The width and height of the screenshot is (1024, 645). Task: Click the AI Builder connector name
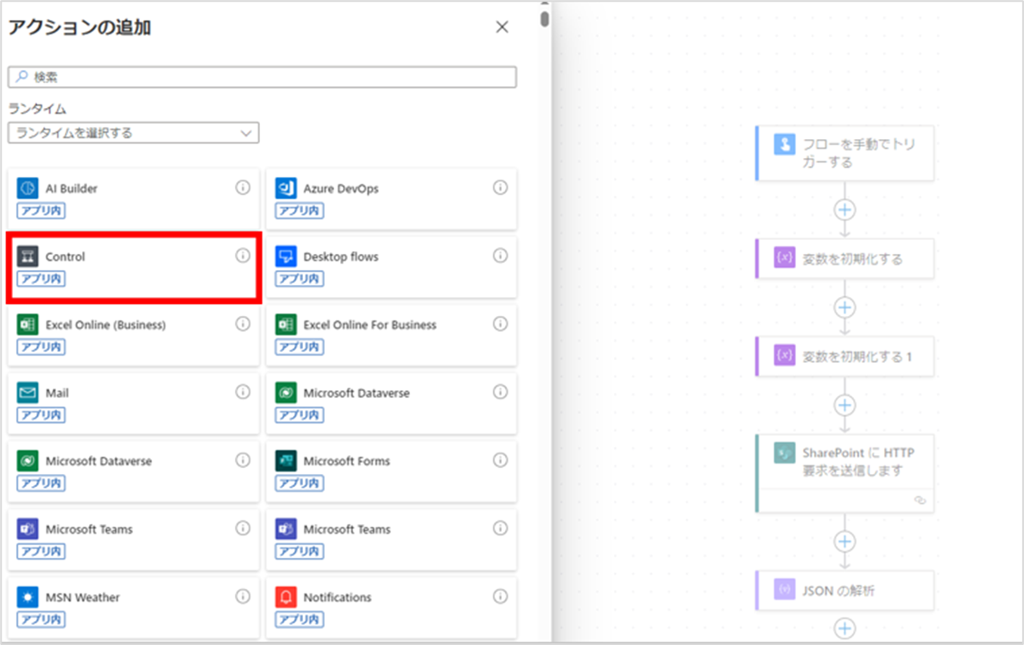pyautogui.click(x=71, y=189)
